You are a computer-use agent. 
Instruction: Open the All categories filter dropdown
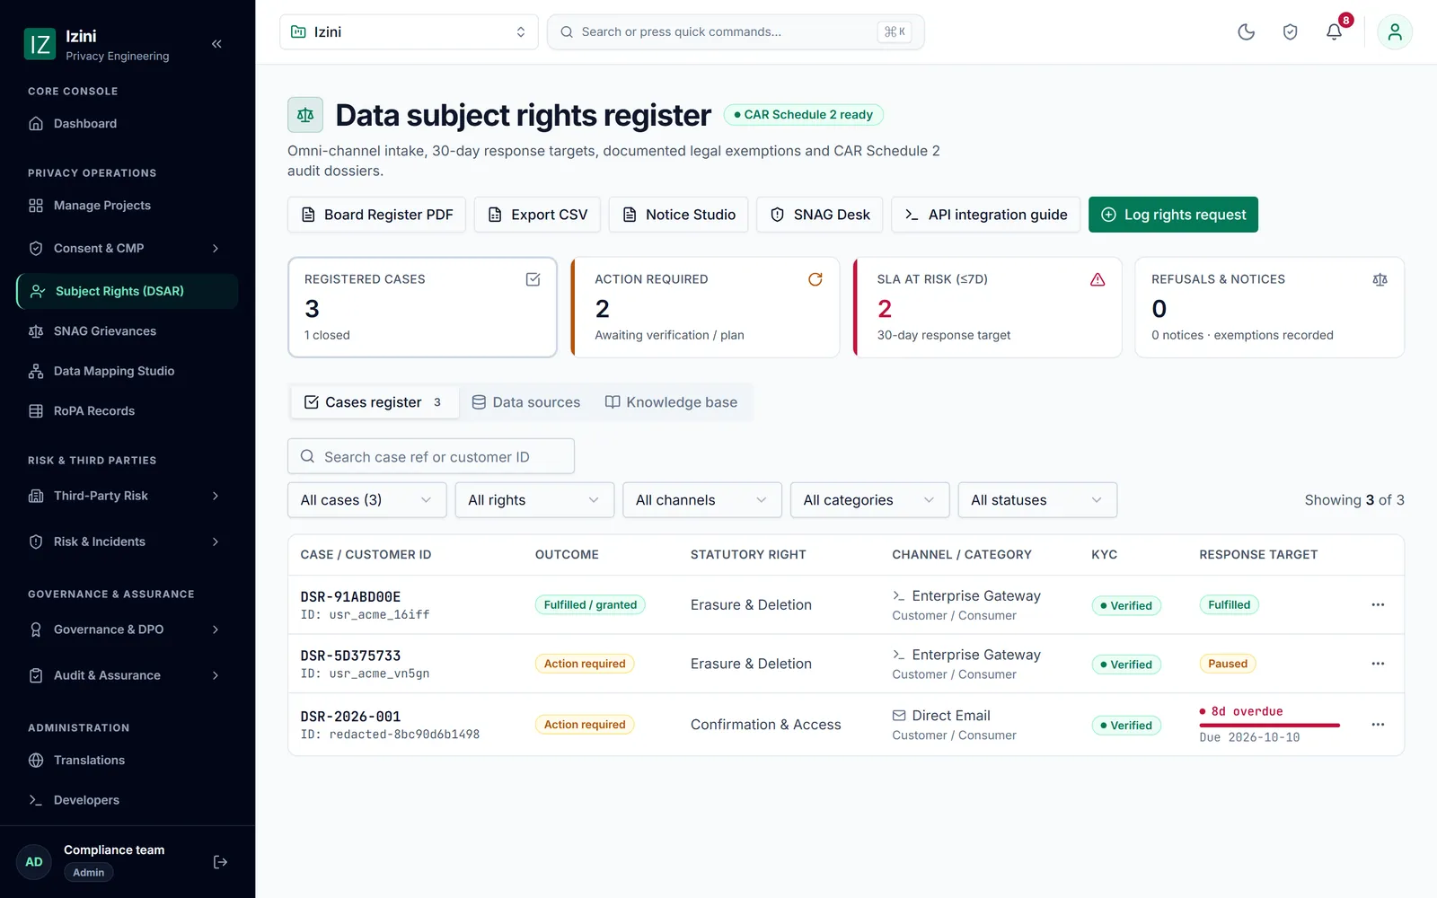(869, 500)
